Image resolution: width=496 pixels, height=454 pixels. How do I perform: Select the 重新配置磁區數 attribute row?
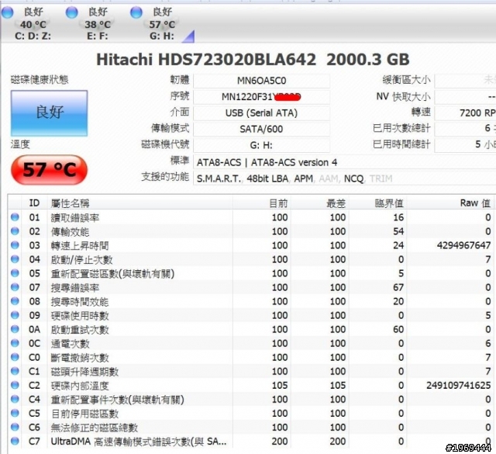click(250, 273)
